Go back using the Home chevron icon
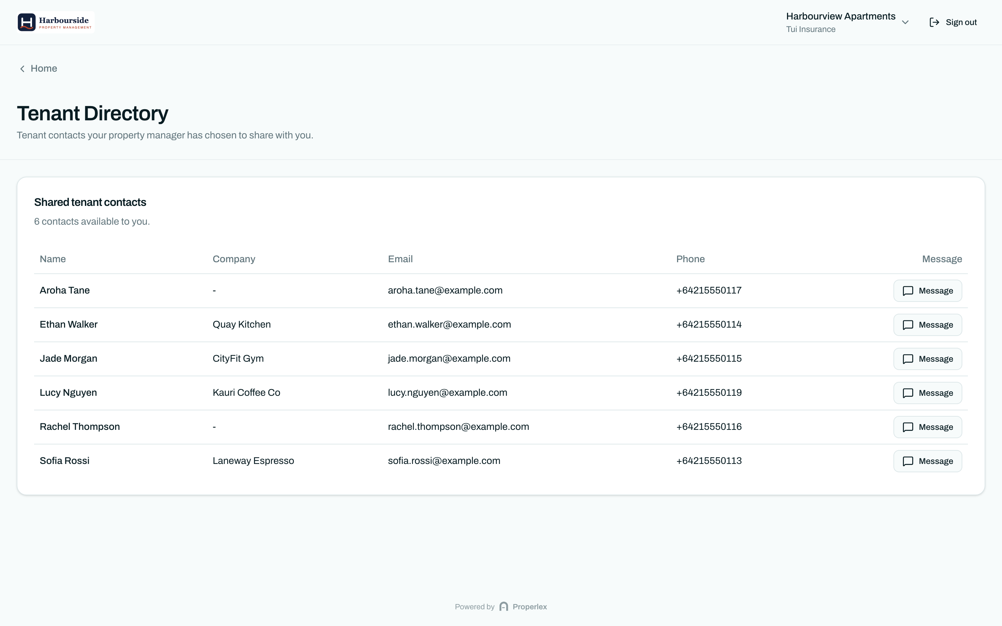Viewport: 1002px width, 626px height. pos(22,69)
